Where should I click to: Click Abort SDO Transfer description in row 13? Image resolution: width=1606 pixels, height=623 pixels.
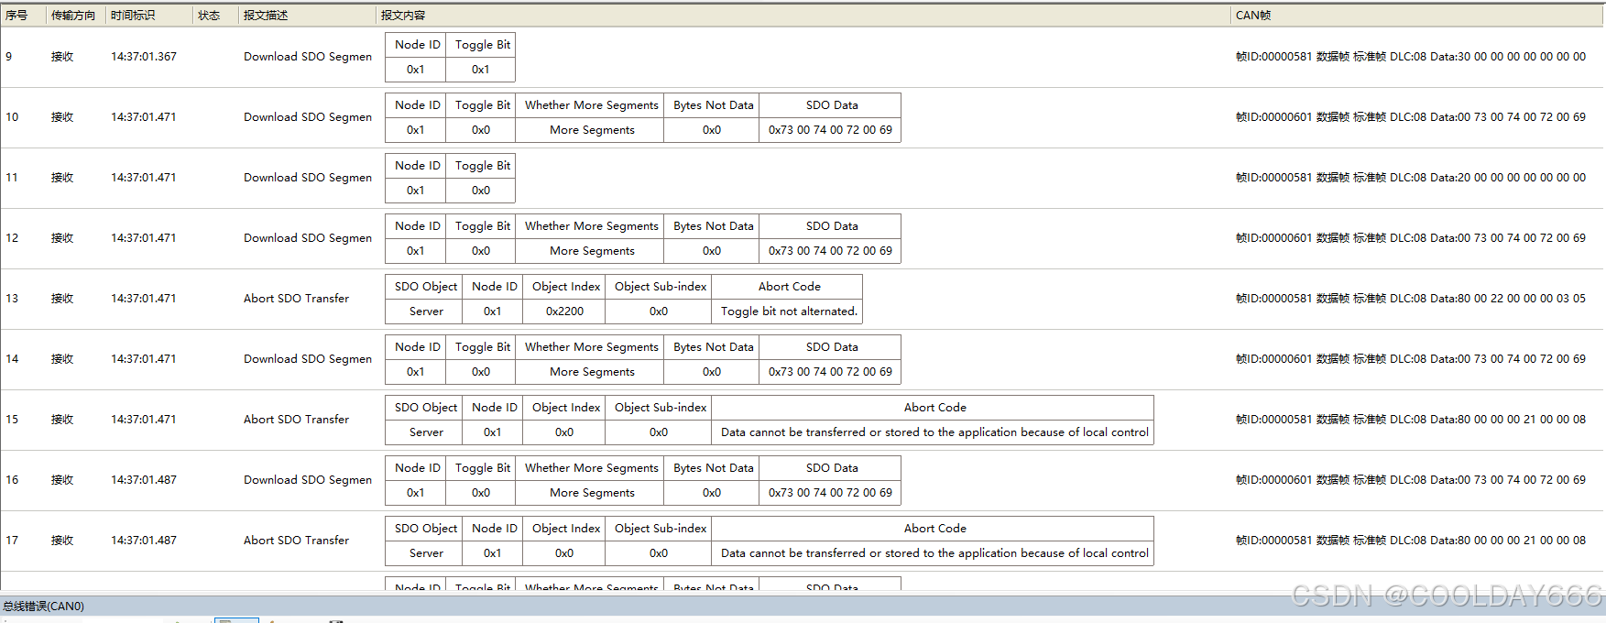(297, 299)
